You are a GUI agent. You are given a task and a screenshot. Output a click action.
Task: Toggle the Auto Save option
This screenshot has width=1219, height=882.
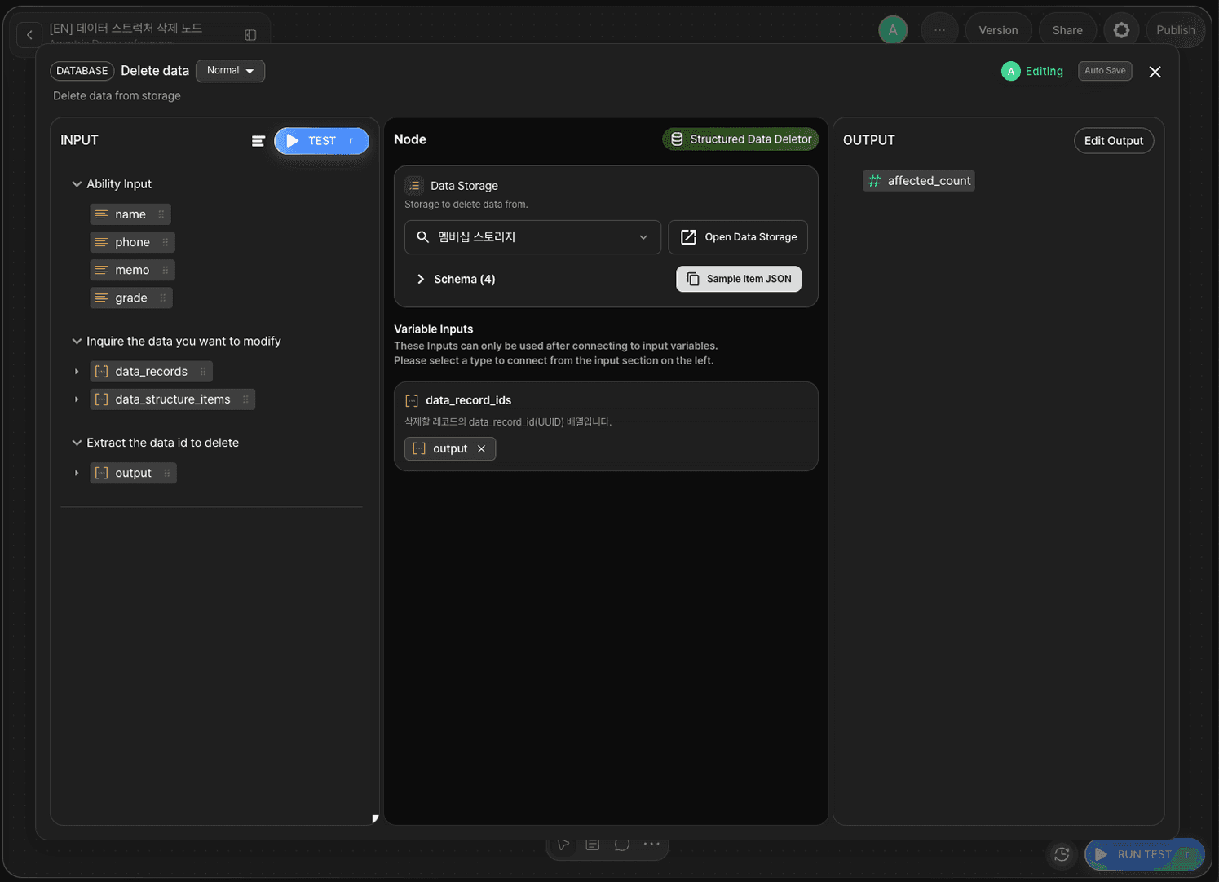[1105, 71]
